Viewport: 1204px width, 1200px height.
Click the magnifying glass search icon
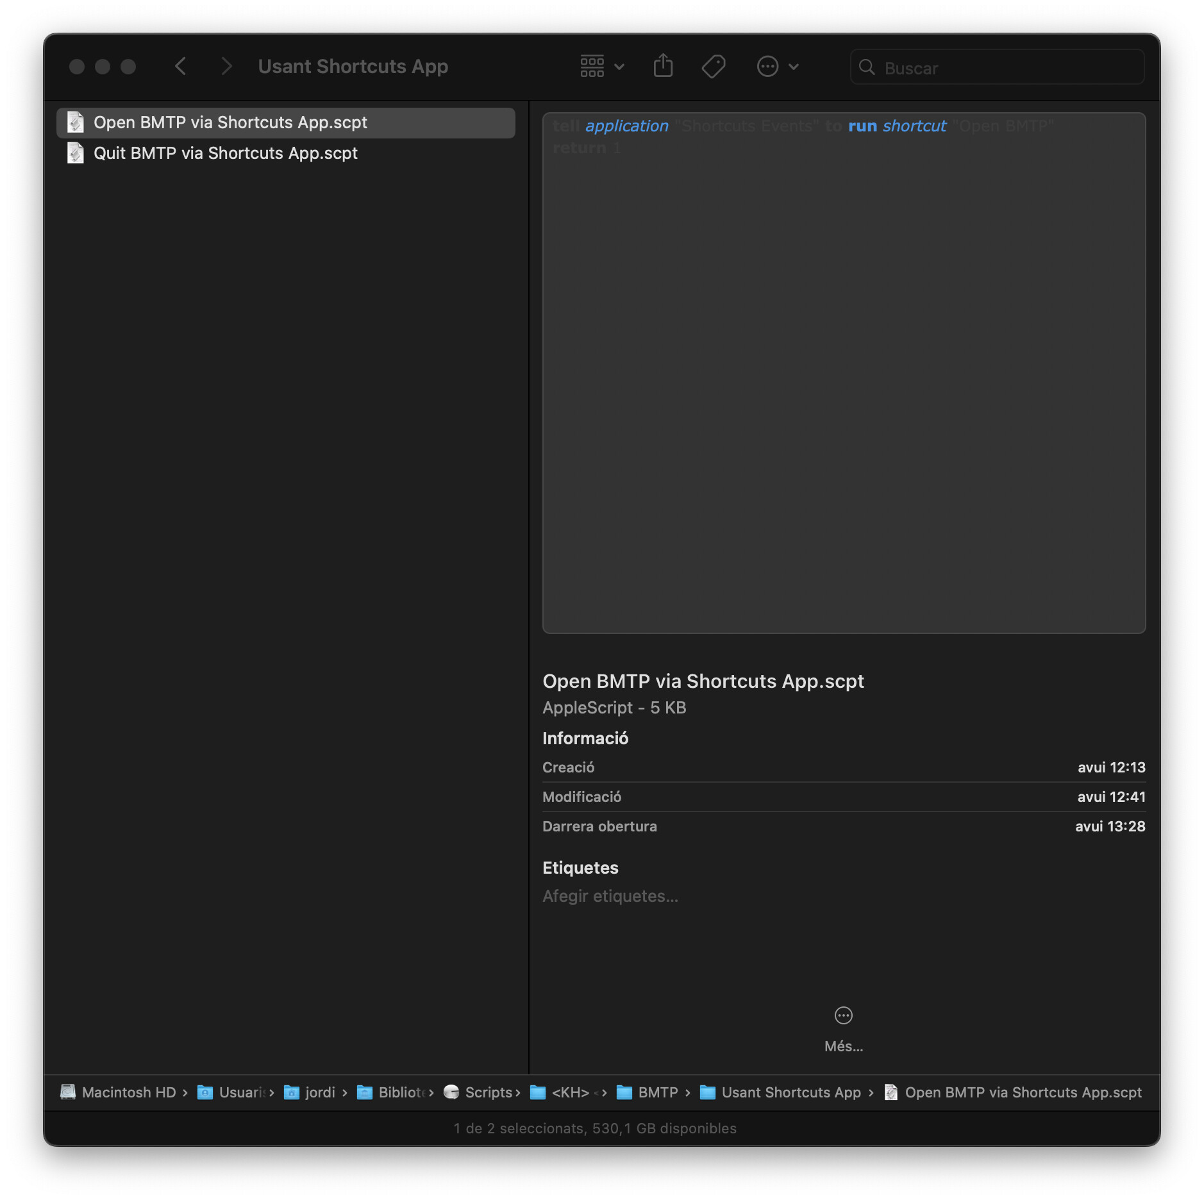point(867,67)
